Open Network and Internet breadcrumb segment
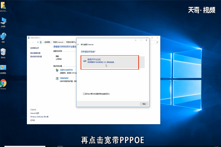Screen dimensions: 221x147 58,42
